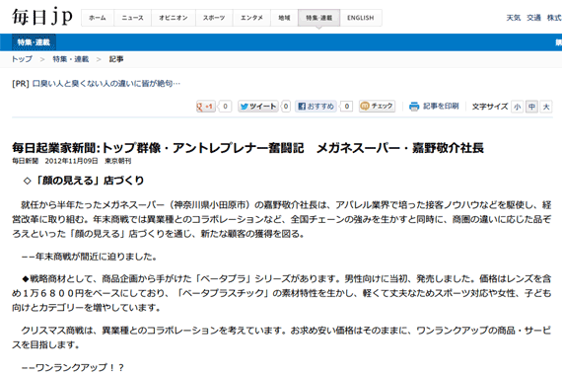Open the オピニオン navigation tab

(174, 18)
